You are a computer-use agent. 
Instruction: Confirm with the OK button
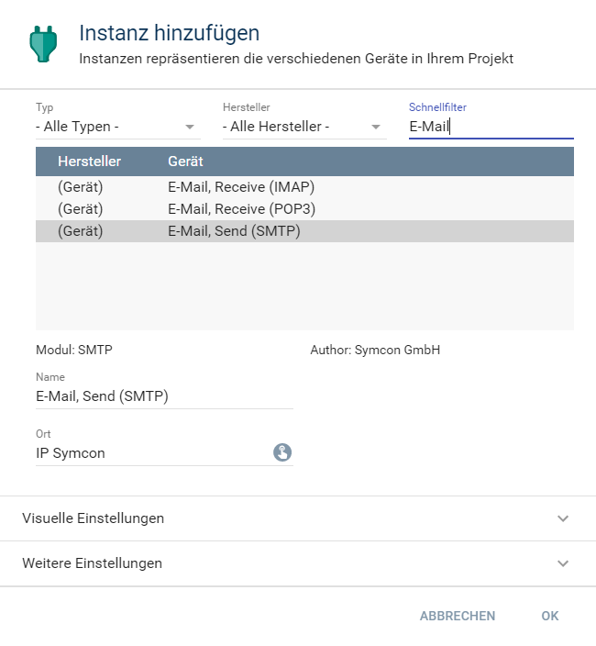pos(549,616)
